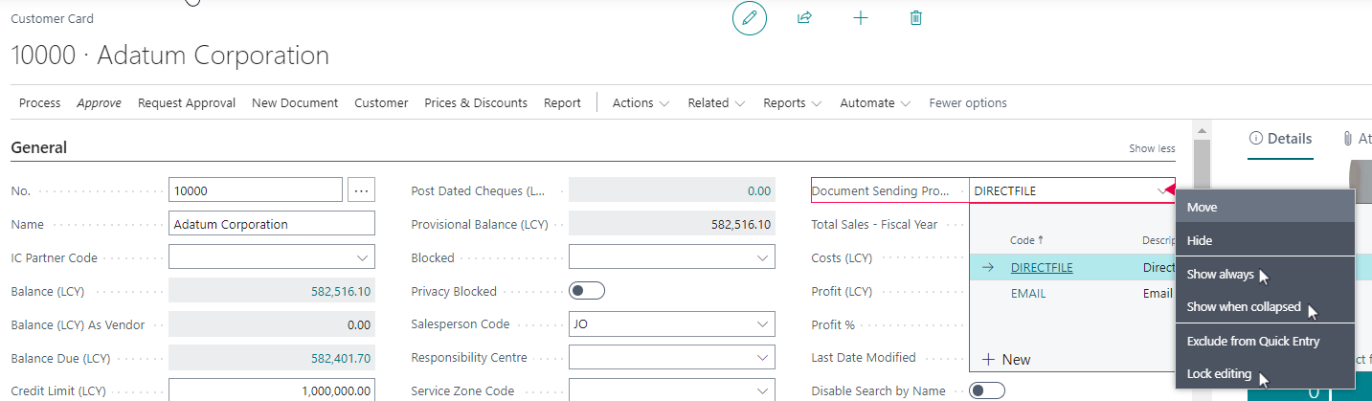Open Request Approval menu
Viewport: 1372px width, 401px height.
pyautogui.click(x=187, y=102)
